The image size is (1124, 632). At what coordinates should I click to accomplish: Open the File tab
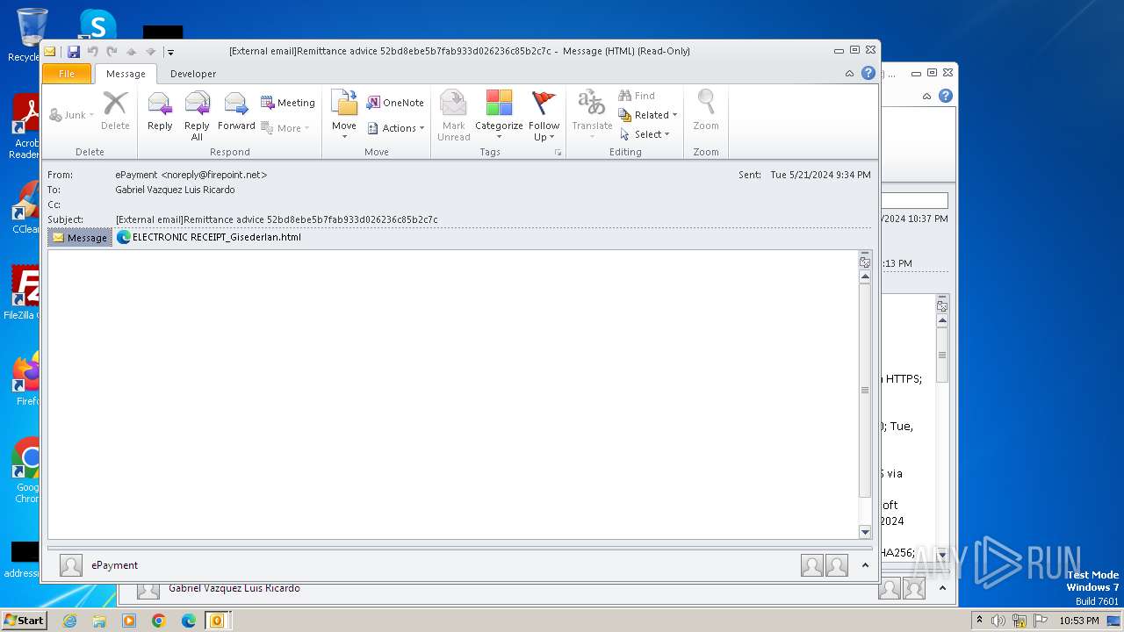point(67,74)
